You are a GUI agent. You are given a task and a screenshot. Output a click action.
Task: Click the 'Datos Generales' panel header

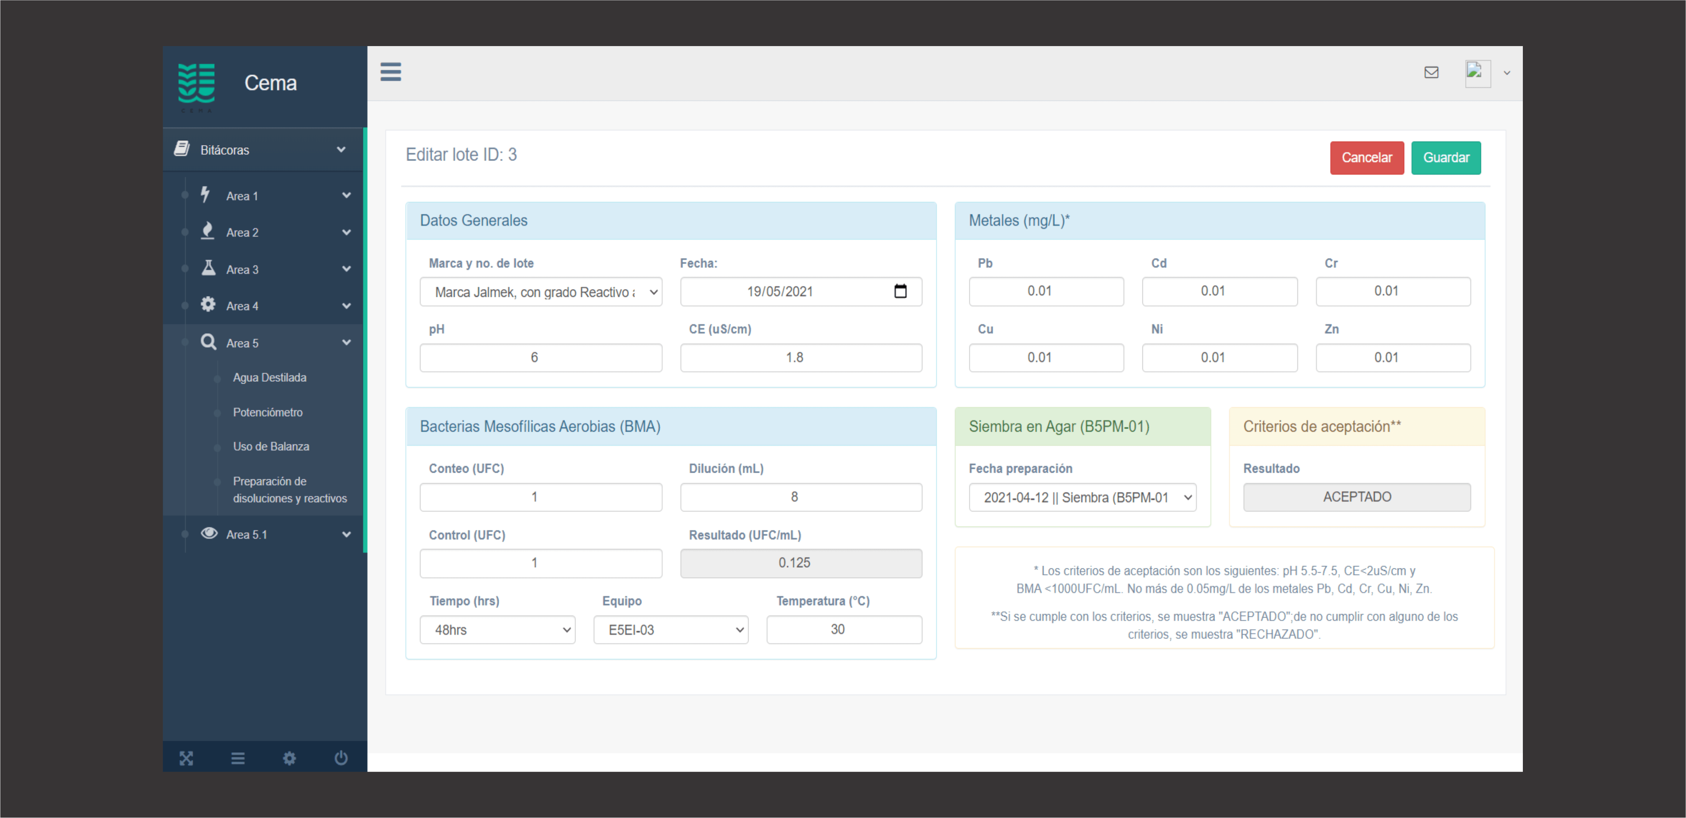tap(671, 221)
